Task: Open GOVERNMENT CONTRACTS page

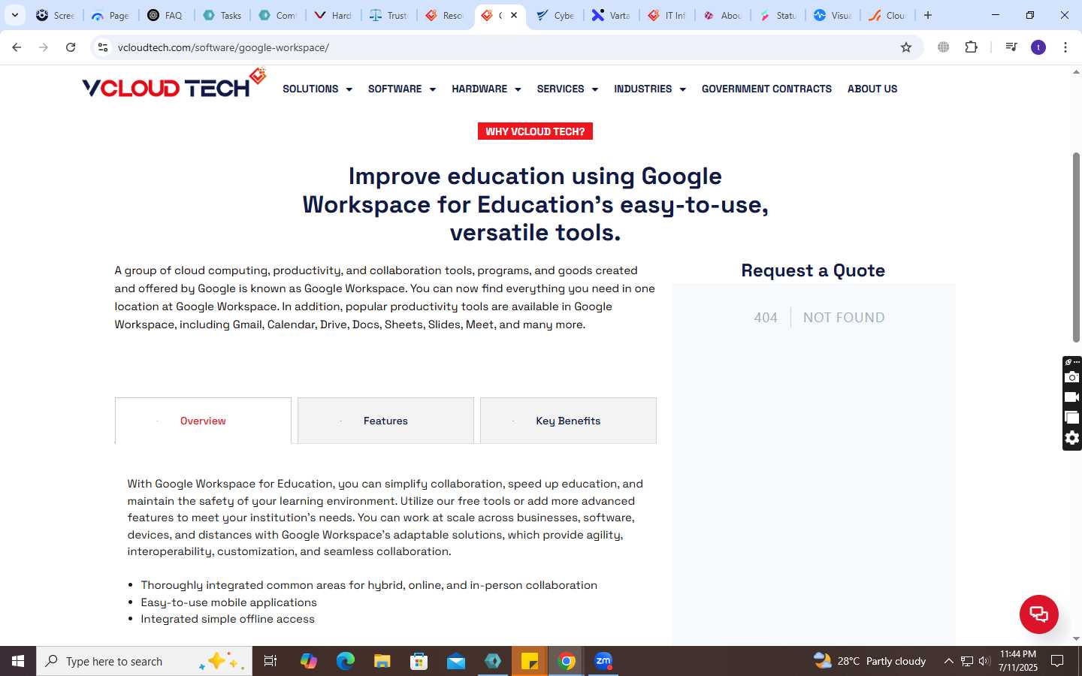Action: click(x=766, y=89)
